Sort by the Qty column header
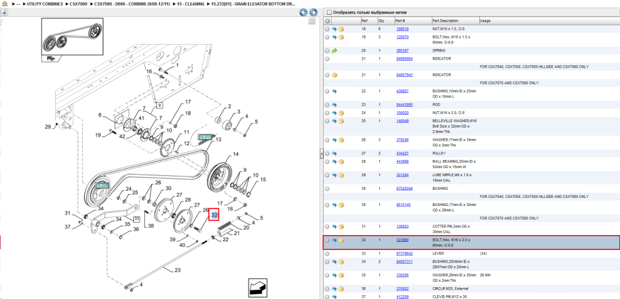The height and width of the screenshot is (299, 620). click(x=385, y=21)
